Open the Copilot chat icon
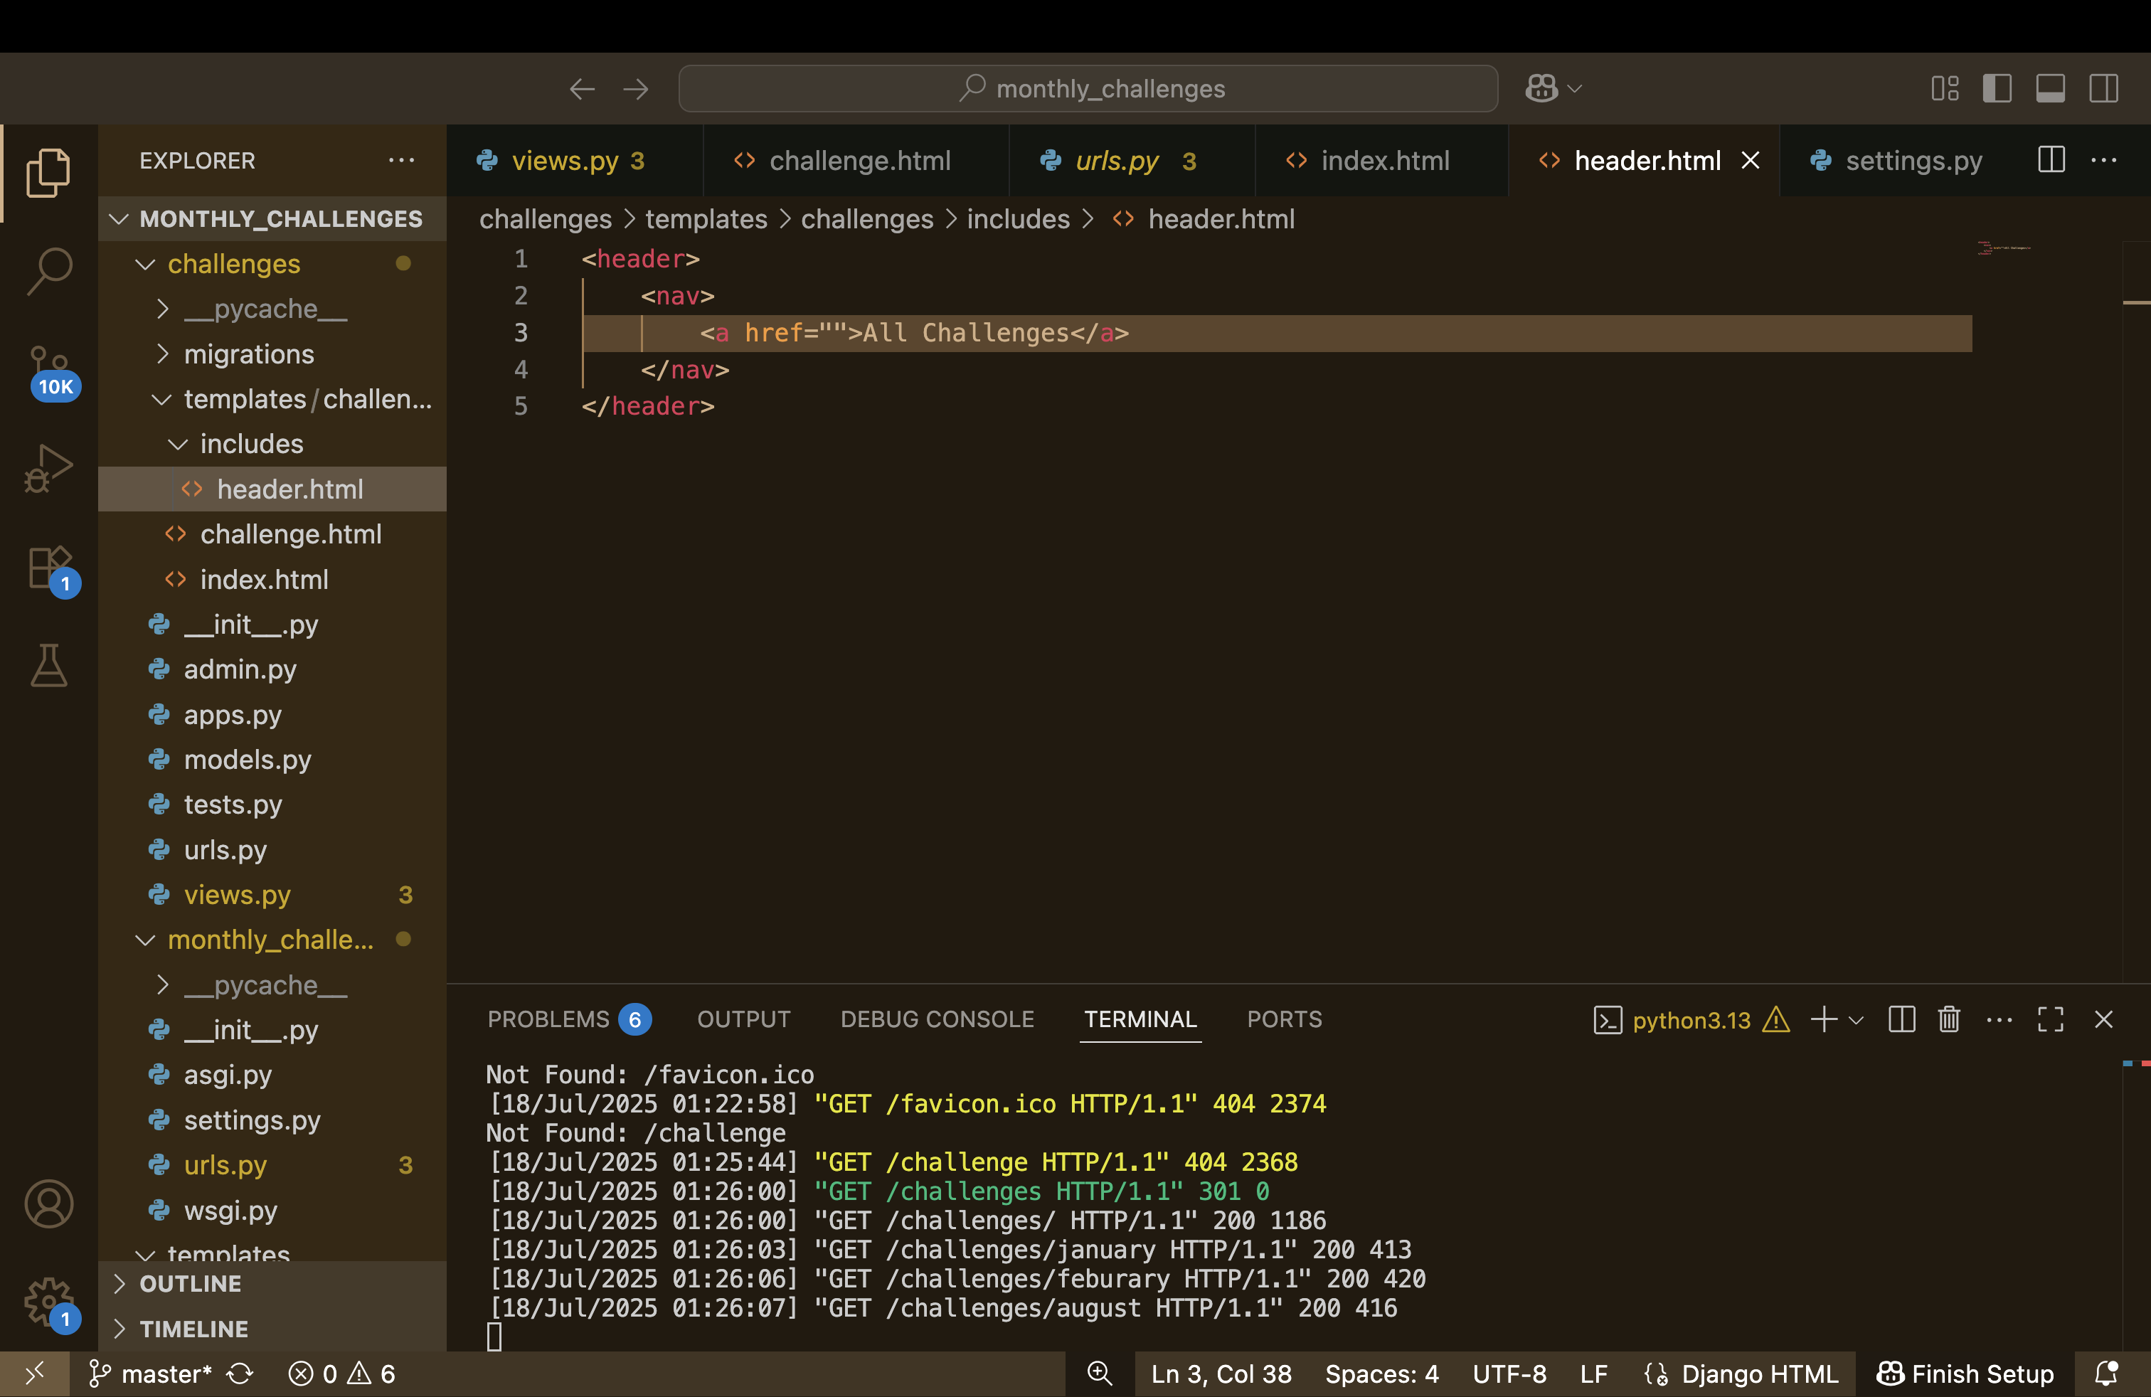The width and height of the screenshot is (2151, 1397). (1542, 88)
